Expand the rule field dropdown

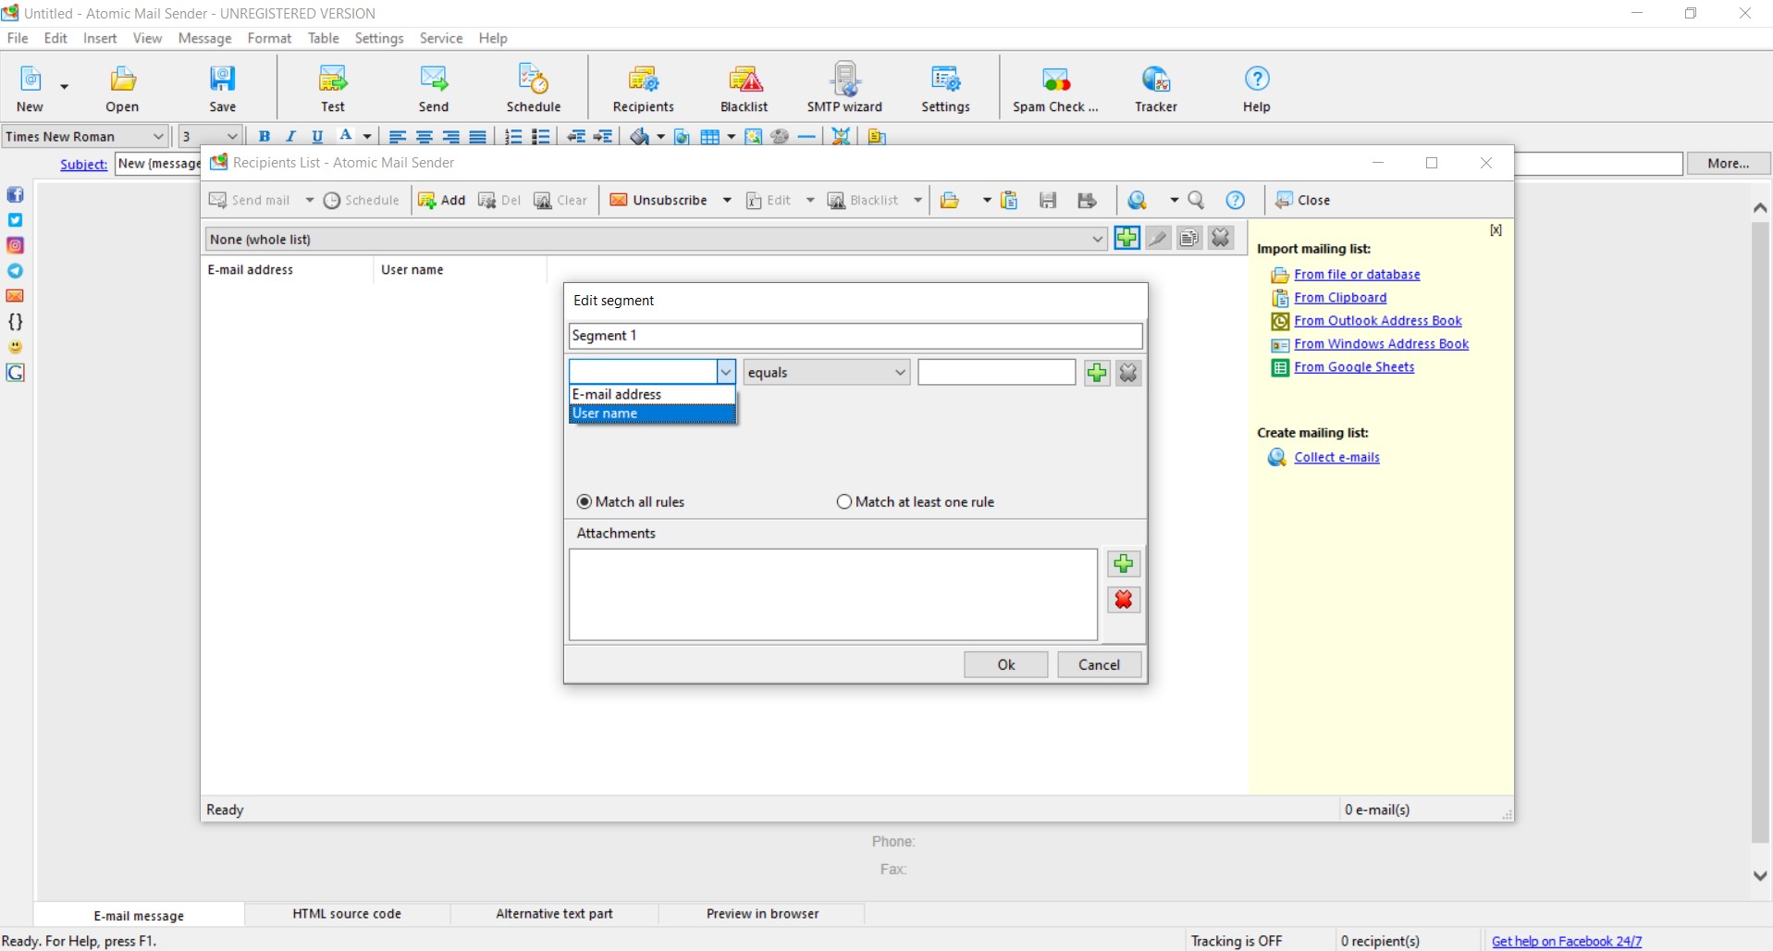[726, 372]
